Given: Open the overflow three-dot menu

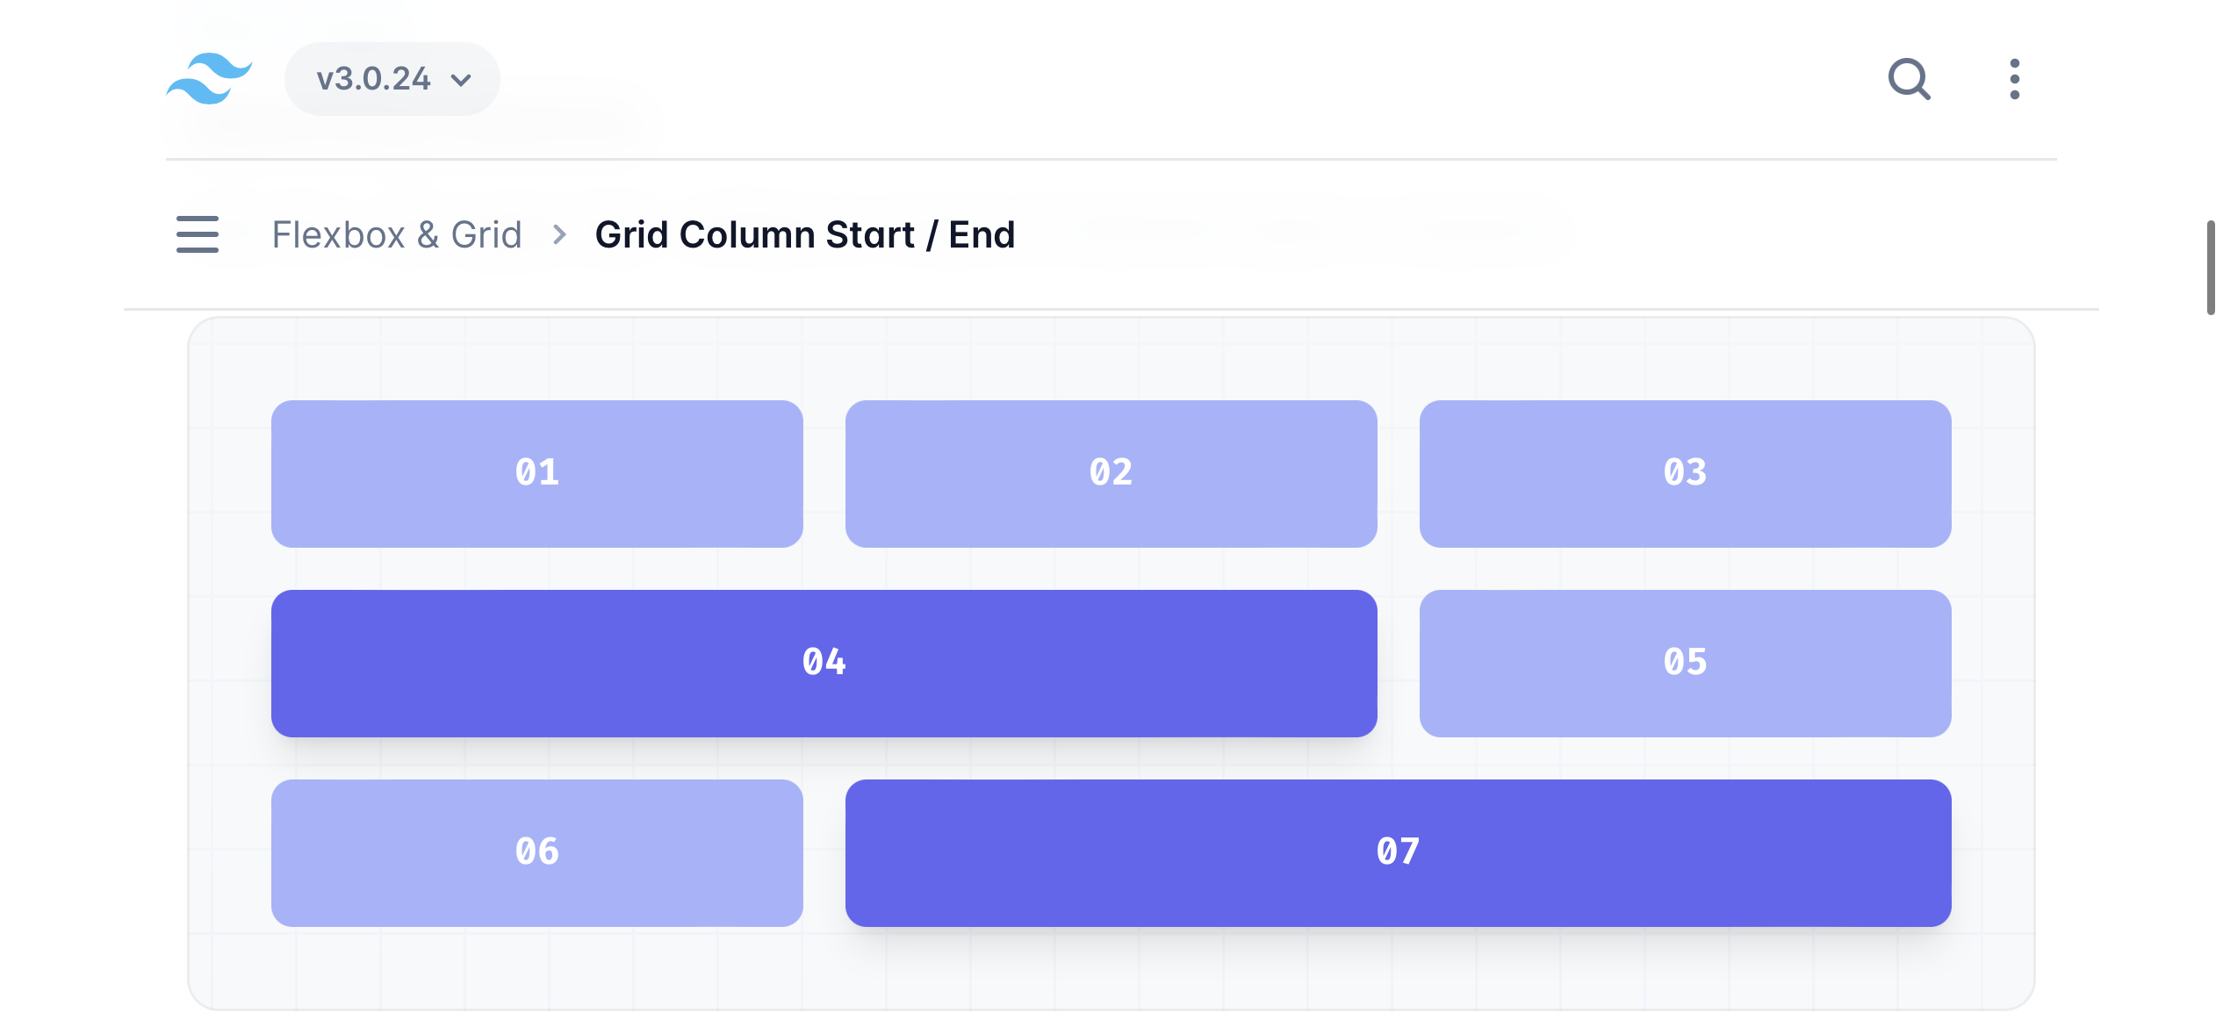Looking at the screenshot, I should tap(2014, 79).
